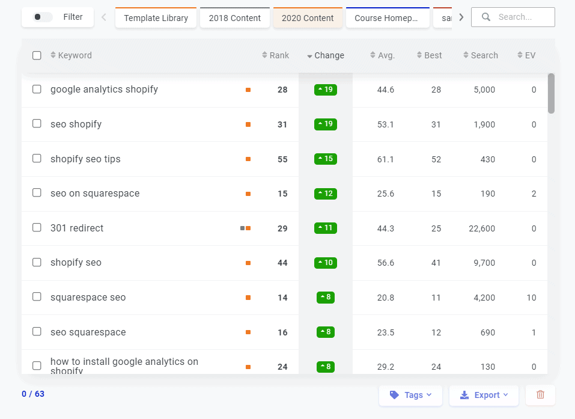Switch to the Template Library tab
575x419 pixels.
tap(156, 18)
